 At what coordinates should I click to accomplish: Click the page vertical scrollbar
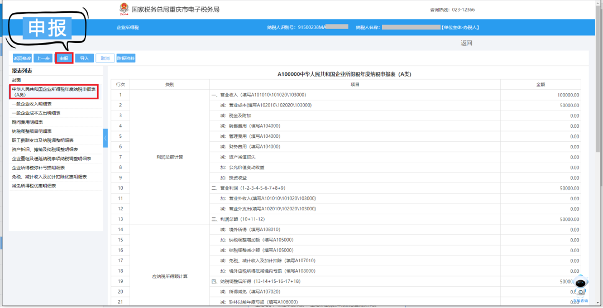tap(599, 154)
